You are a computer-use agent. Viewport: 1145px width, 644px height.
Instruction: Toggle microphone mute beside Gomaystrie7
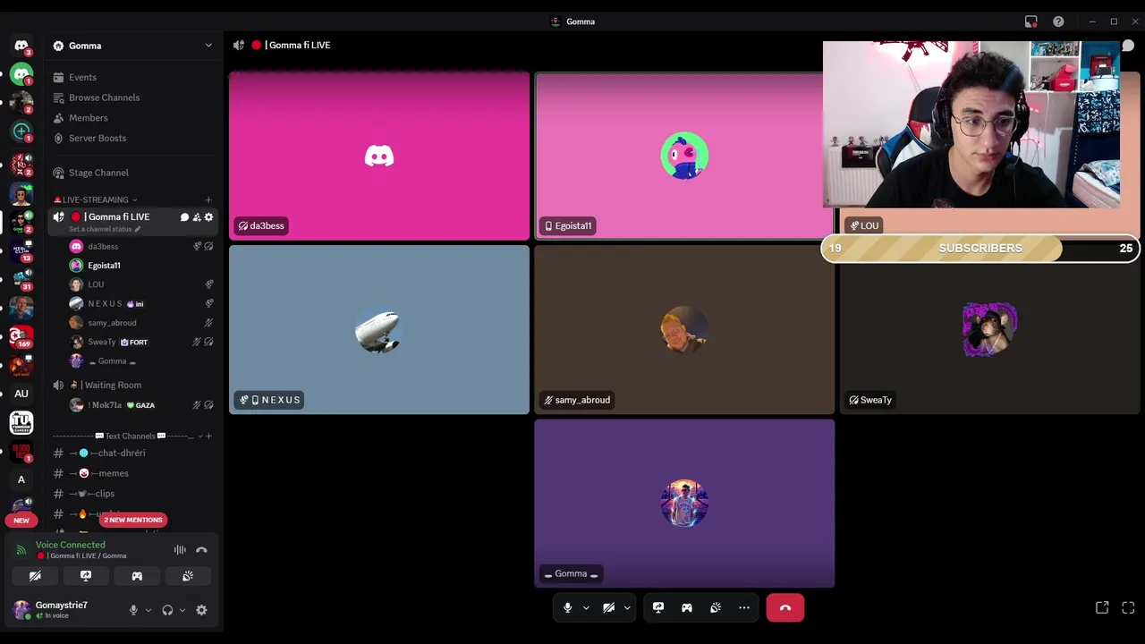tap(133, 610)
